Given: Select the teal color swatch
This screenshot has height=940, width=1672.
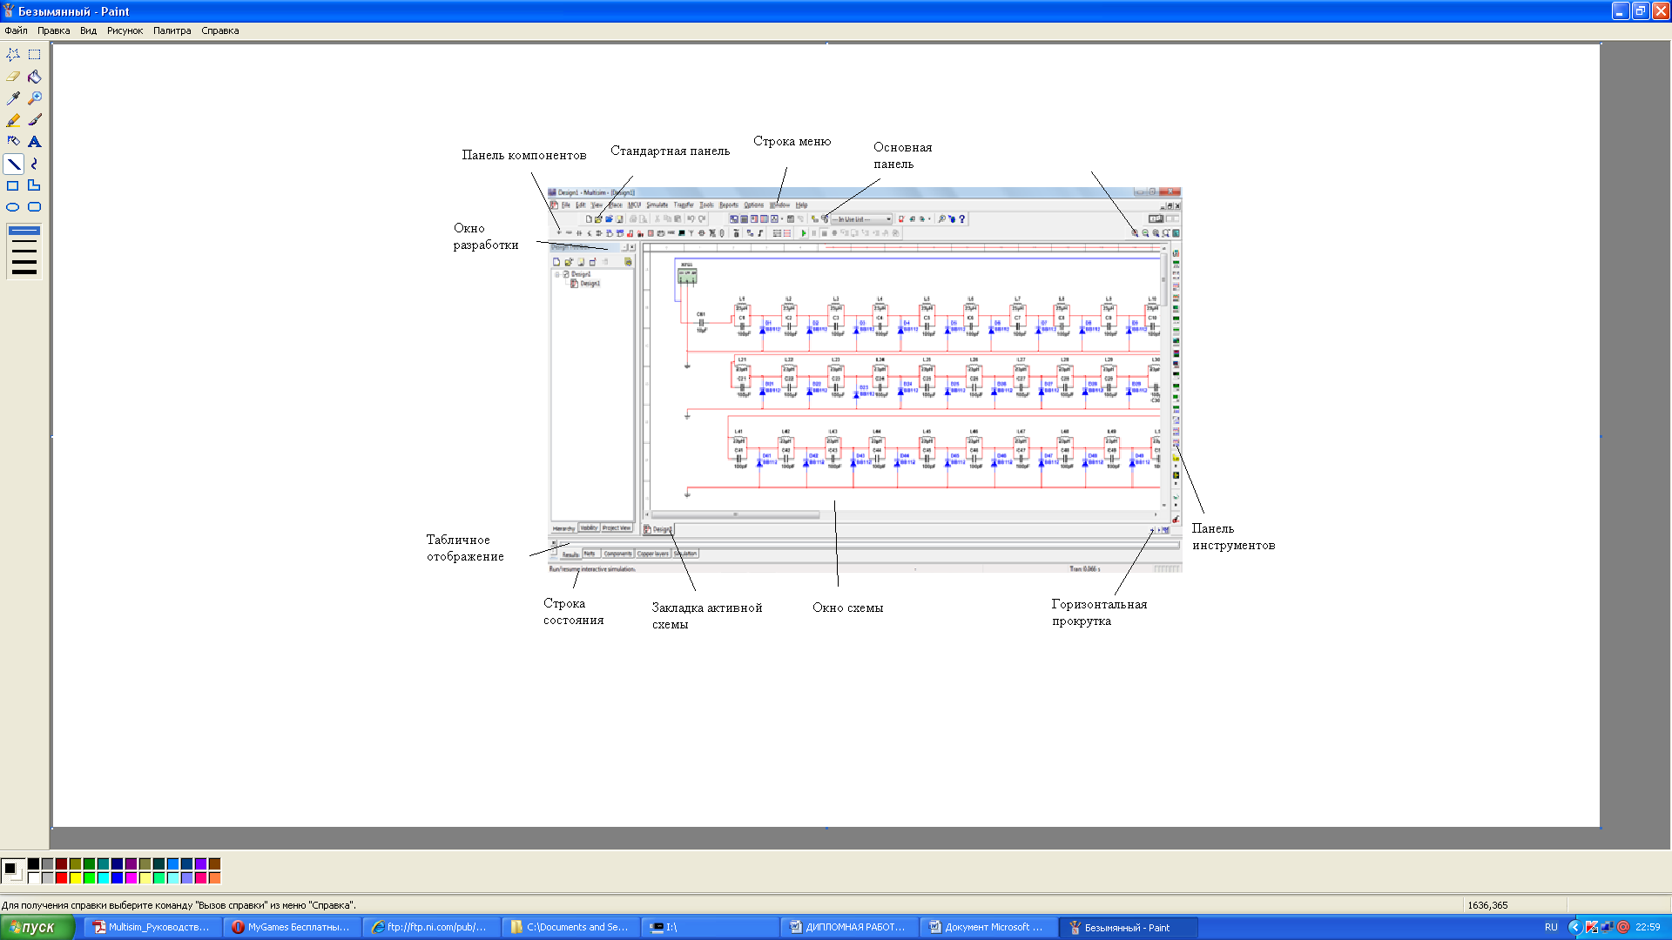Looking at the screenshot, I should point(103,864).
